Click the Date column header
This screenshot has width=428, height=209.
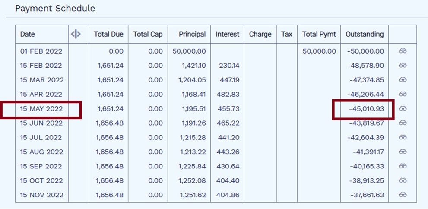[28, 34]
